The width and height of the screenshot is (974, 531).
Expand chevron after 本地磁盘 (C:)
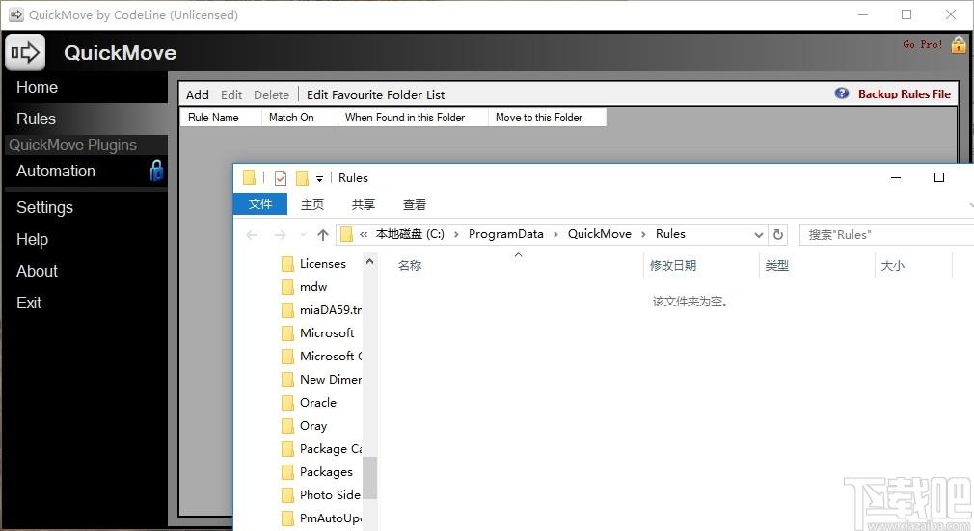pos(456,234)
